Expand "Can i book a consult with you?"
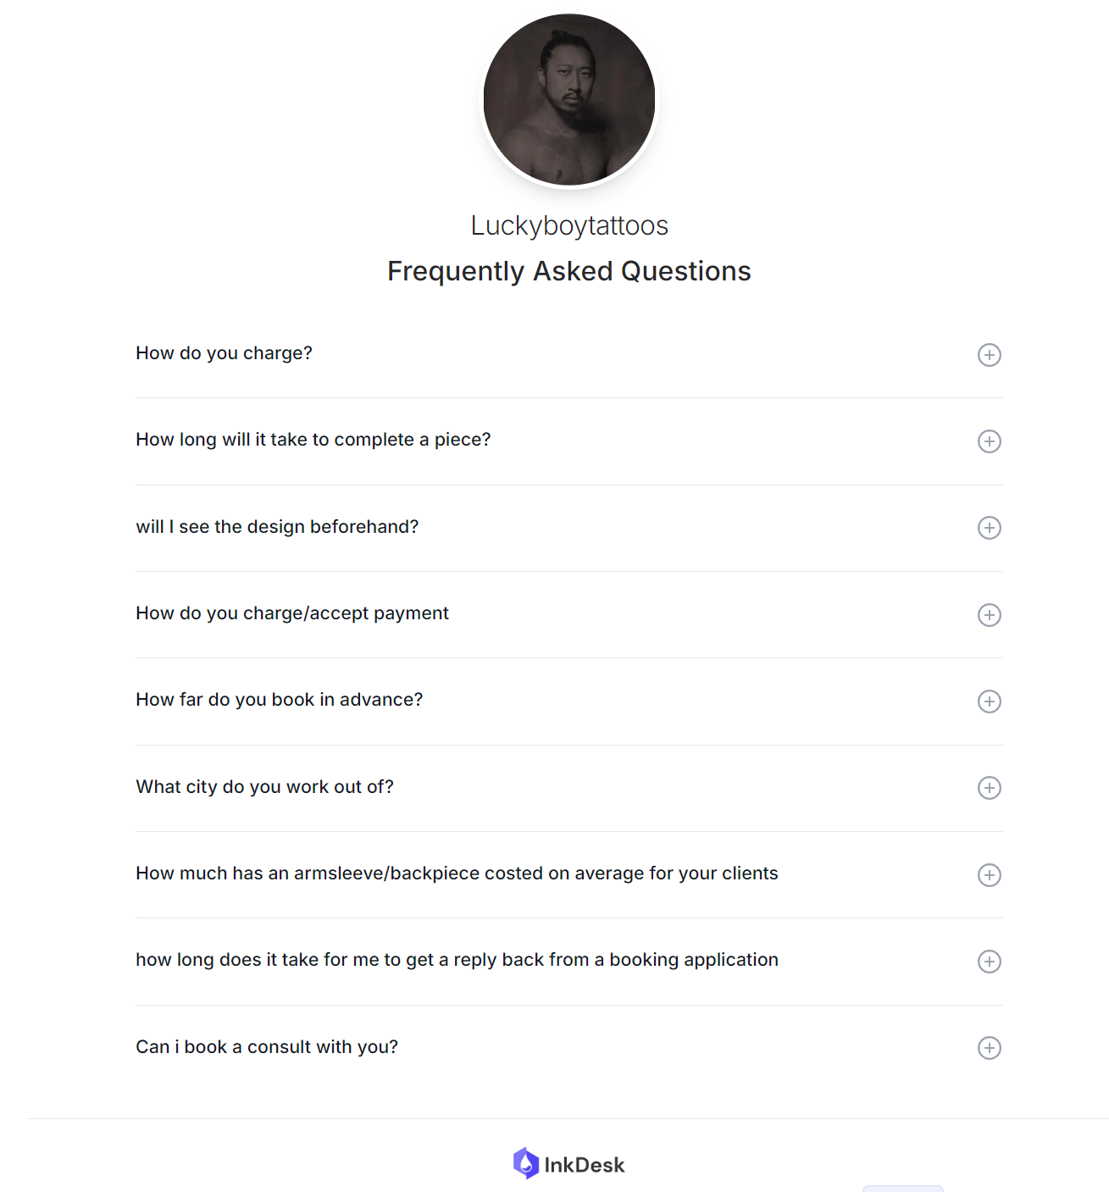The height and width of the screenshot is (1192, 1109). [x=267, y=1047]
